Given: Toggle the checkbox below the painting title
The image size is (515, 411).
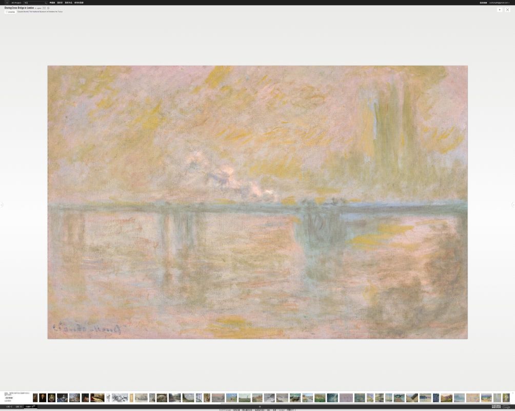Looking at the screenshot, I should [x=7, y=12].
